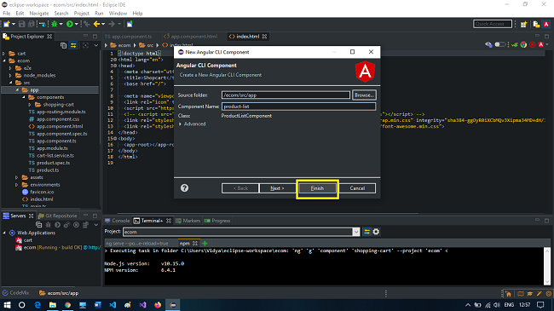Screen dimensions: 554x311
Task: Open the Project combo box dropdown arrow
Action: [x=355, y=232]
